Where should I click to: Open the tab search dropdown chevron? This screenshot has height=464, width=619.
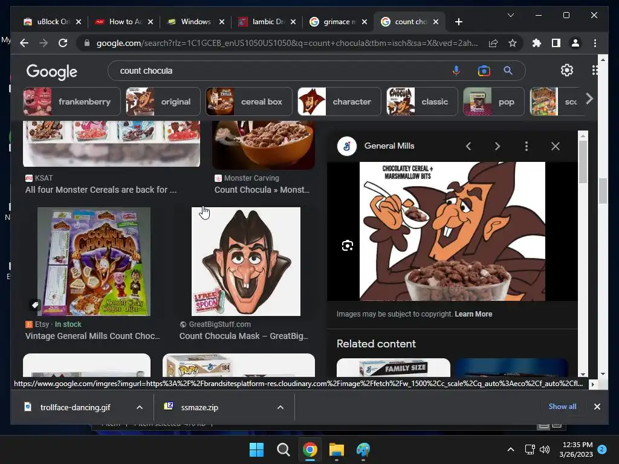point(510,15)
